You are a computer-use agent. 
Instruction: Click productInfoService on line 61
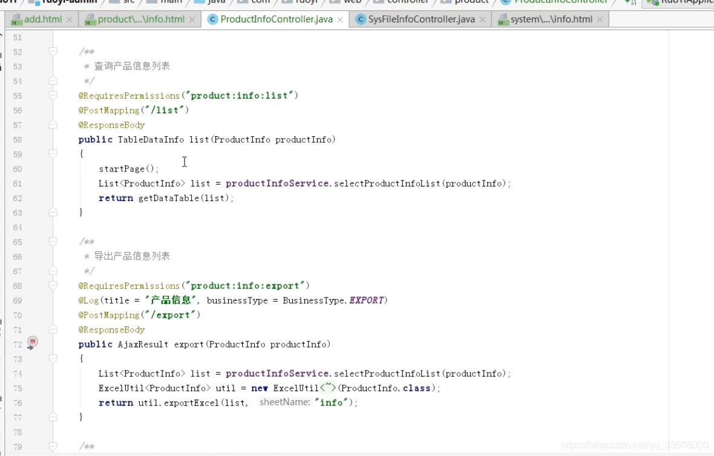click(277, 183)
